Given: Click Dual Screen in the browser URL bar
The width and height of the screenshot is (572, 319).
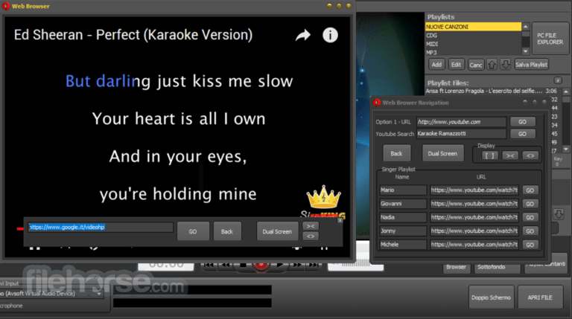Looking at the screenshot, I should pos(277,231).
